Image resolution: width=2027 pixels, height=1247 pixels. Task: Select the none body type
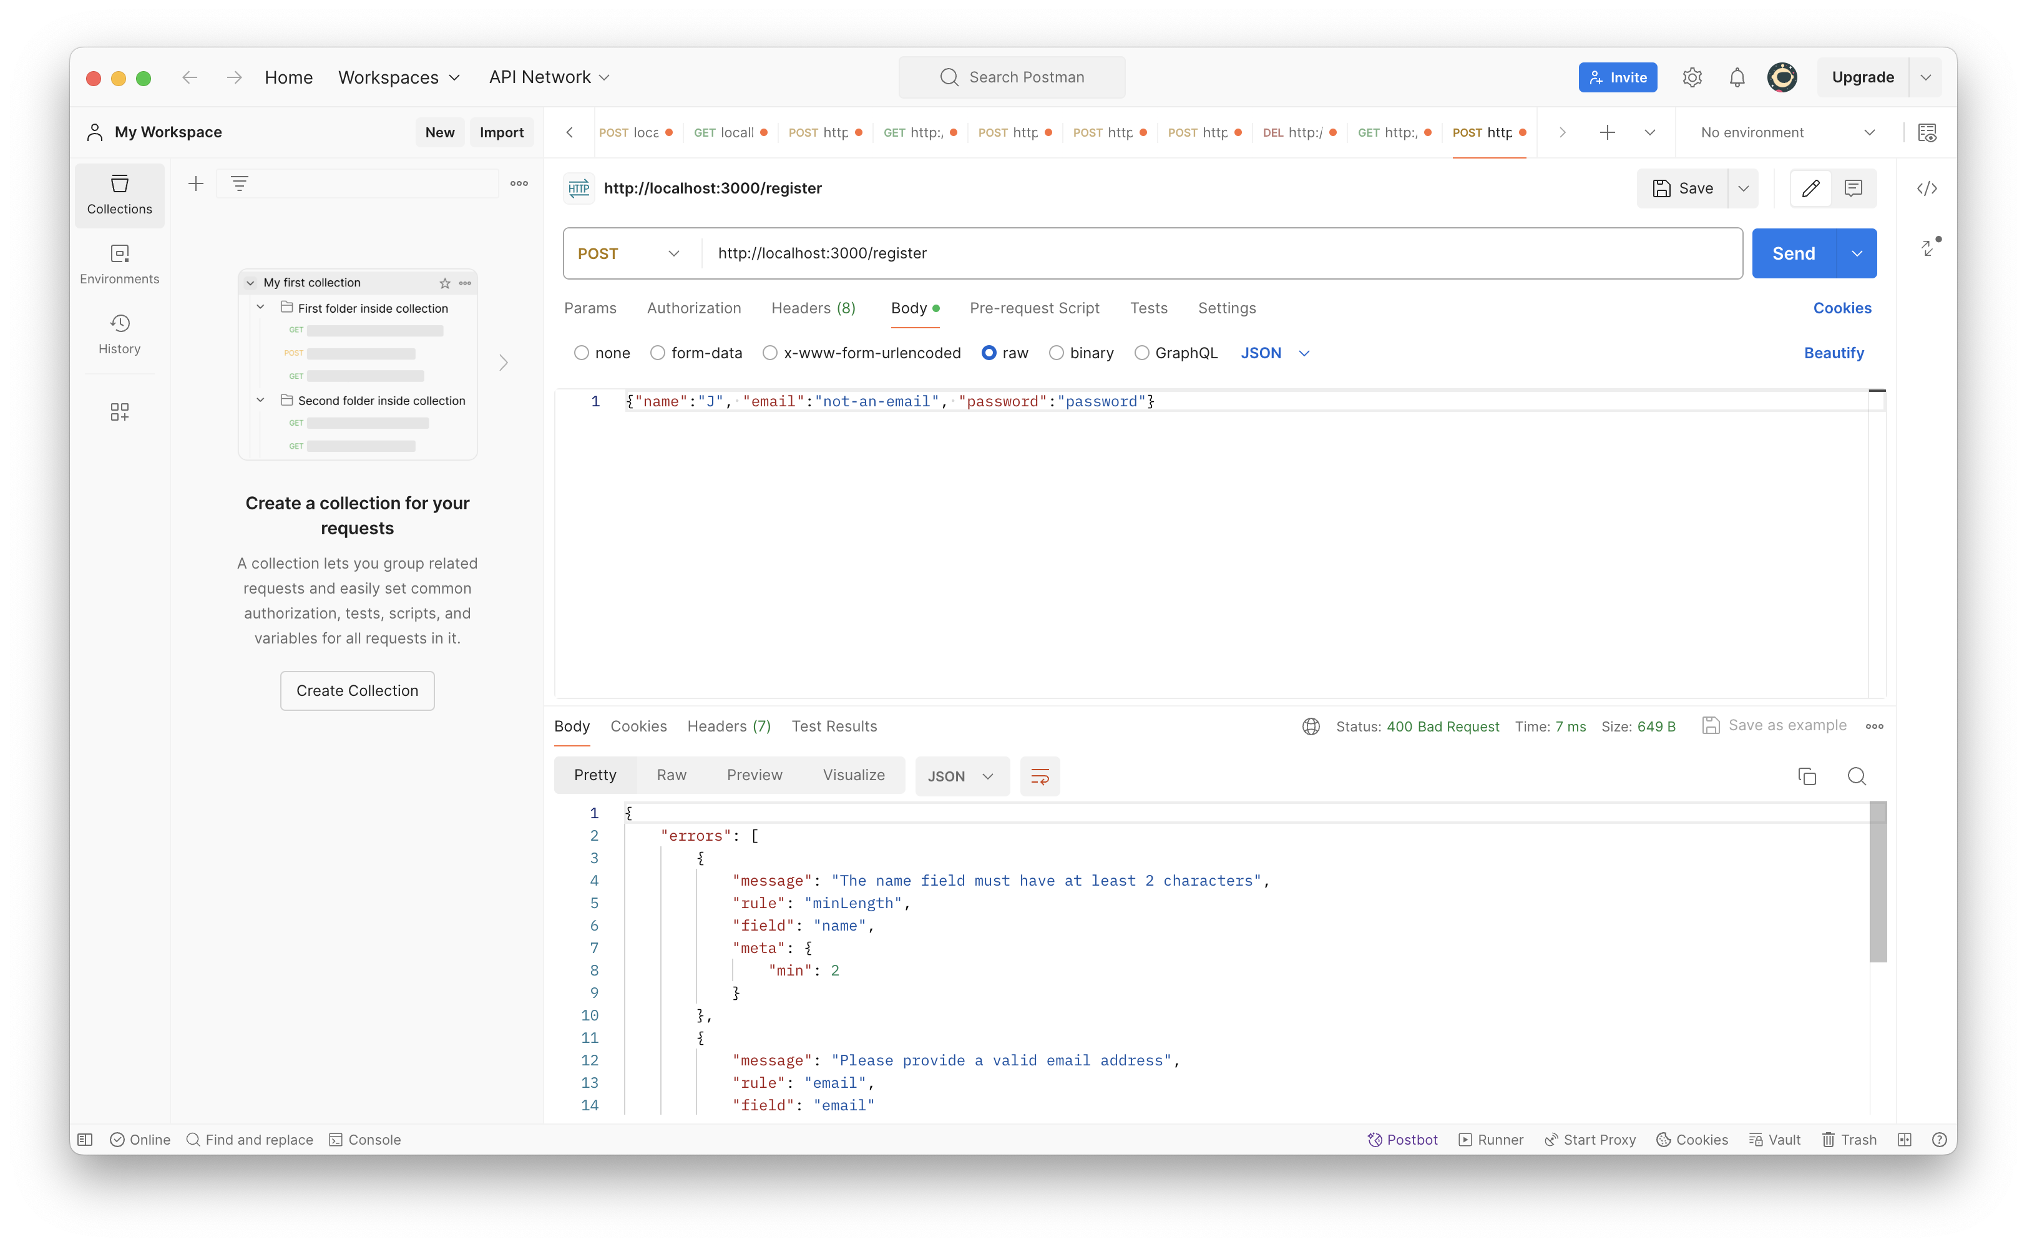click(x=582, y=353)
